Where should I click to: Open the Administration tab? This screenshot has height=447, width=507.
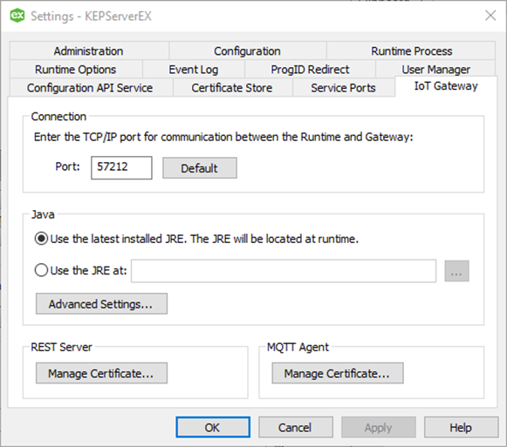point(89,51)
